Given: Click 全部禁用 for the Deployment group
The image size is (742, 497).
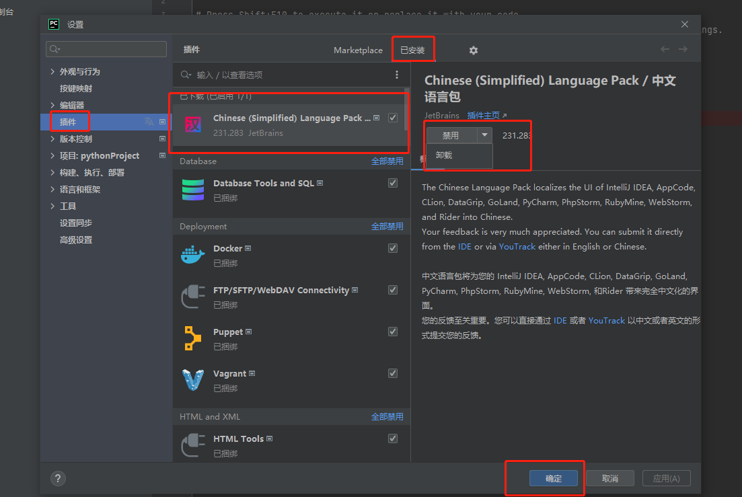Looking at the screenshot, I should [387, 227].
